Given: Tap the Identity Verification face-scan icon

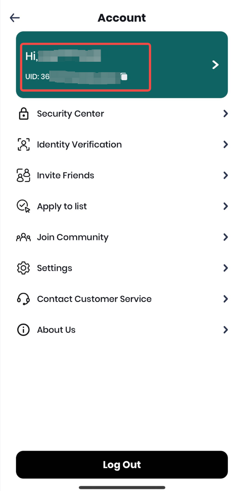Looking at the screenshot, I should 24,145.
